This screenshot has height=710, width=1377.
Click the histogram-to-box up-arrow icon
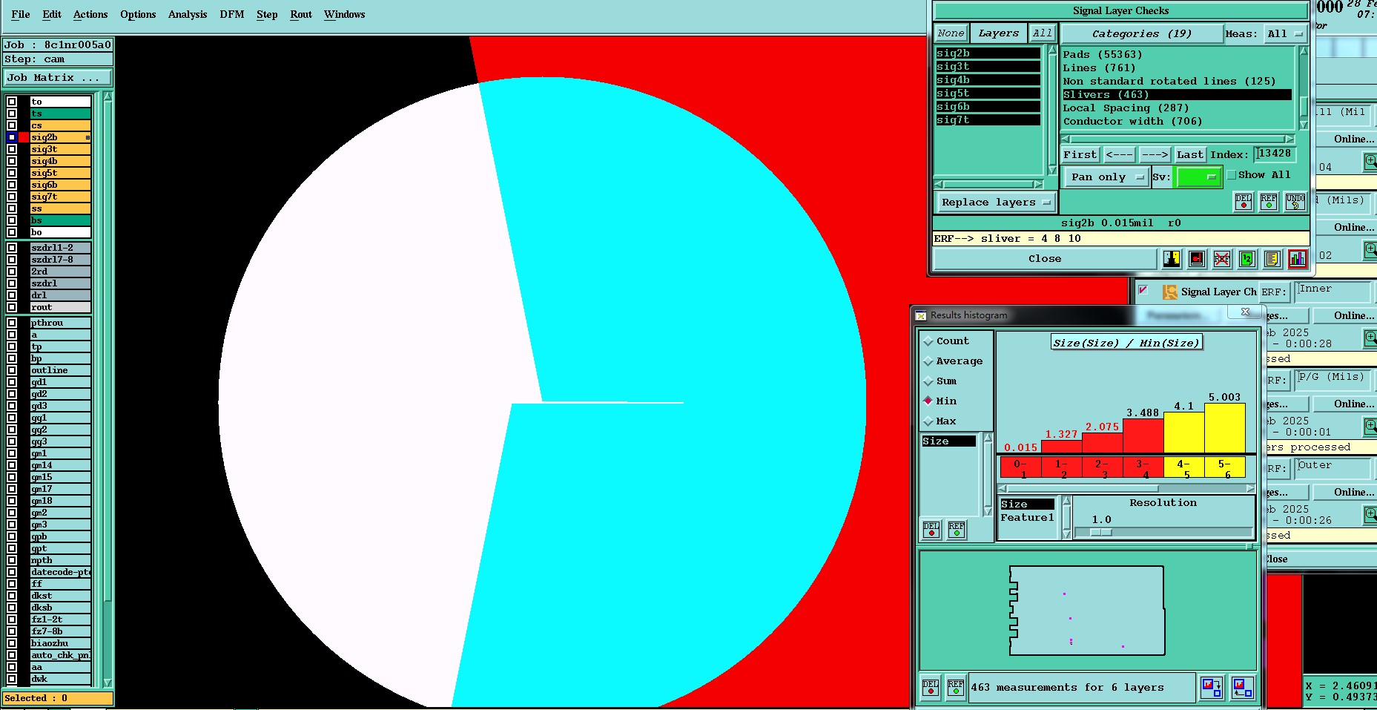[x=1243, y=687]
